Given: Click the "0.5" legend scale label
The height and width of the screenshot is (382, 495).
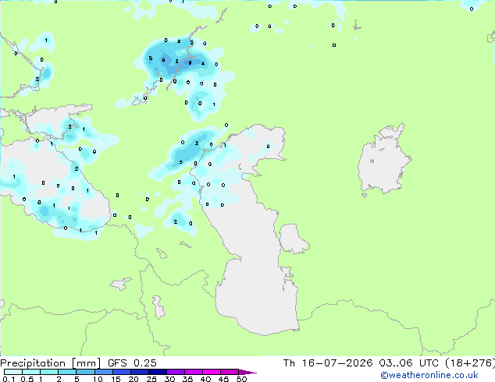Looking at the screenshot, I should tap(27, 379).
